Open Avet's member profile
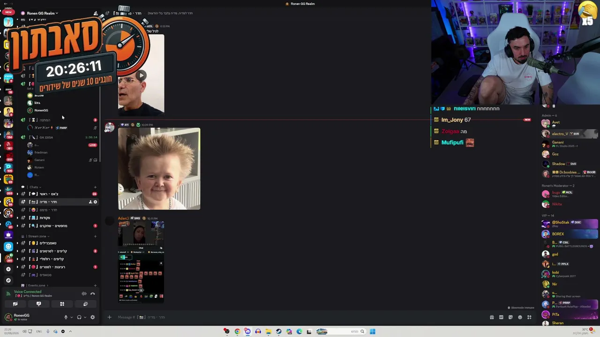 (x=570, y=124)
